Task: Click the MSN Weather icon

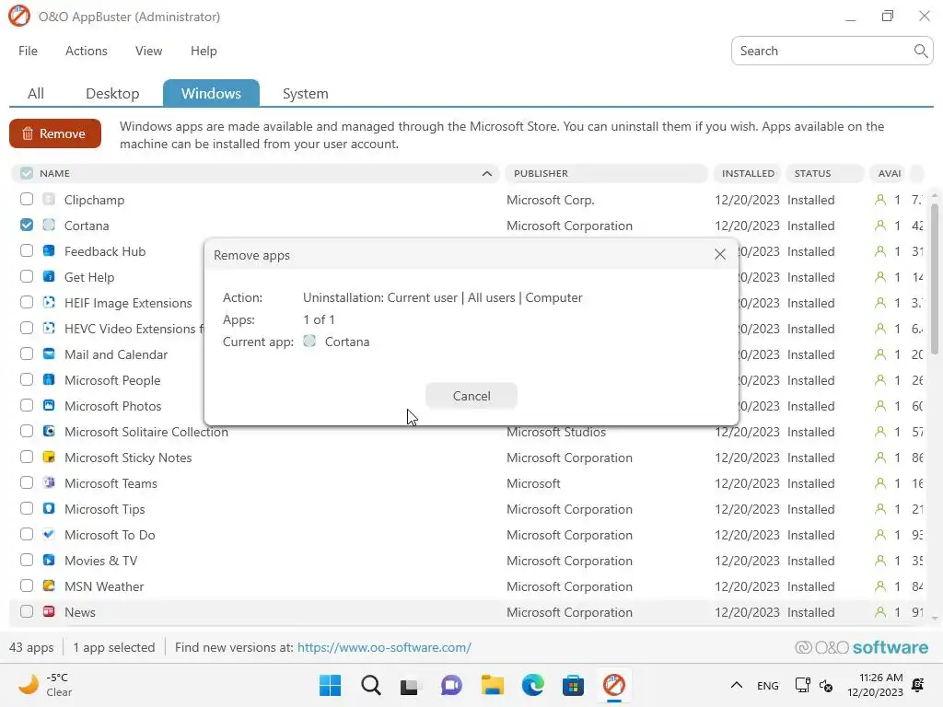Action: pos(49,586)
